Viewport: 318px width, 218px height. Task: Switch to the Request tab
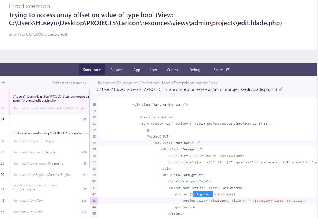(117, 70)
